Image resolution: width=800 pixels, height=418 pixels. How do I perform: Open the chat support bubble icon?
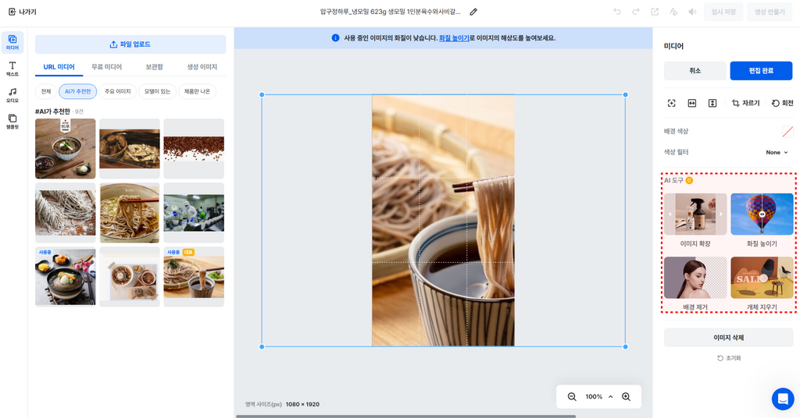click(783, 399)
